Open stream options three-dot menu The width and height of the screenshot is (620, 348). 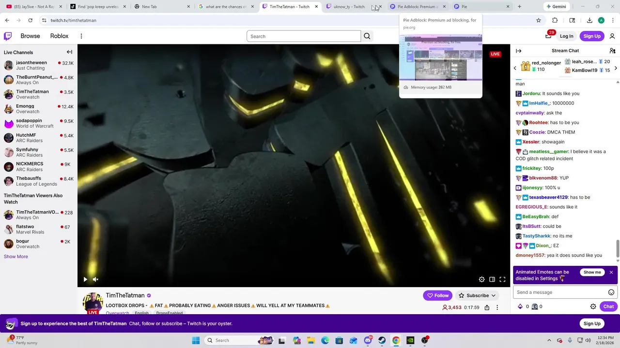[497, 307]
